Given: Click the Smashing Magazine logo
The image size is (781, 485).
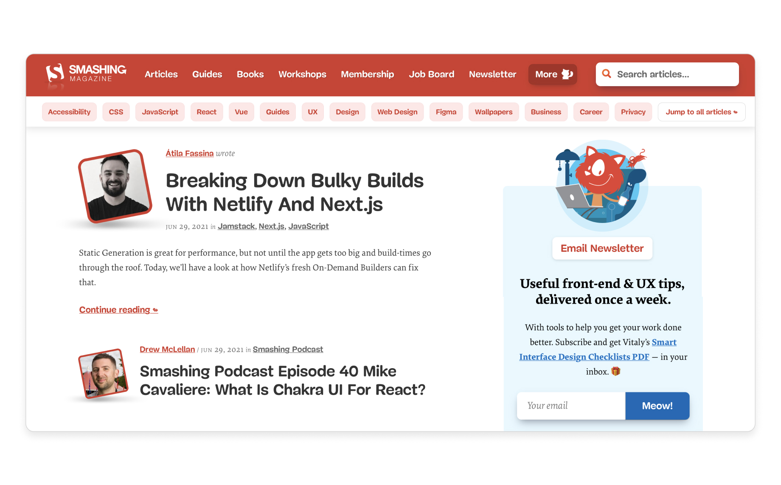Looking at the screenshot, I should click(x=86, y=74).
